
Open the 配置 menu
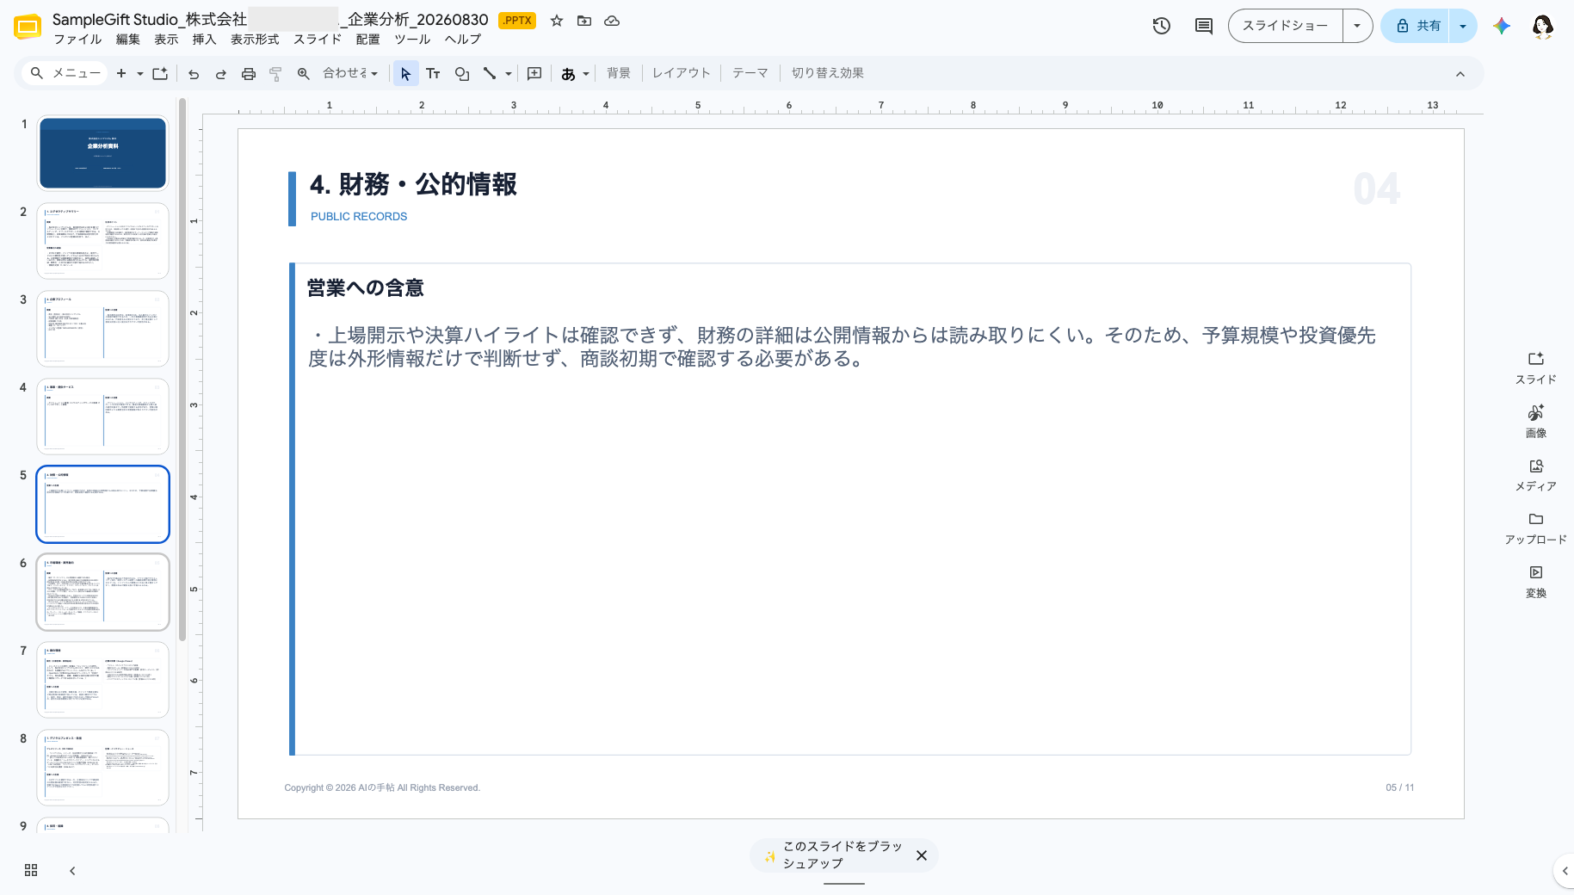point(367,40)
